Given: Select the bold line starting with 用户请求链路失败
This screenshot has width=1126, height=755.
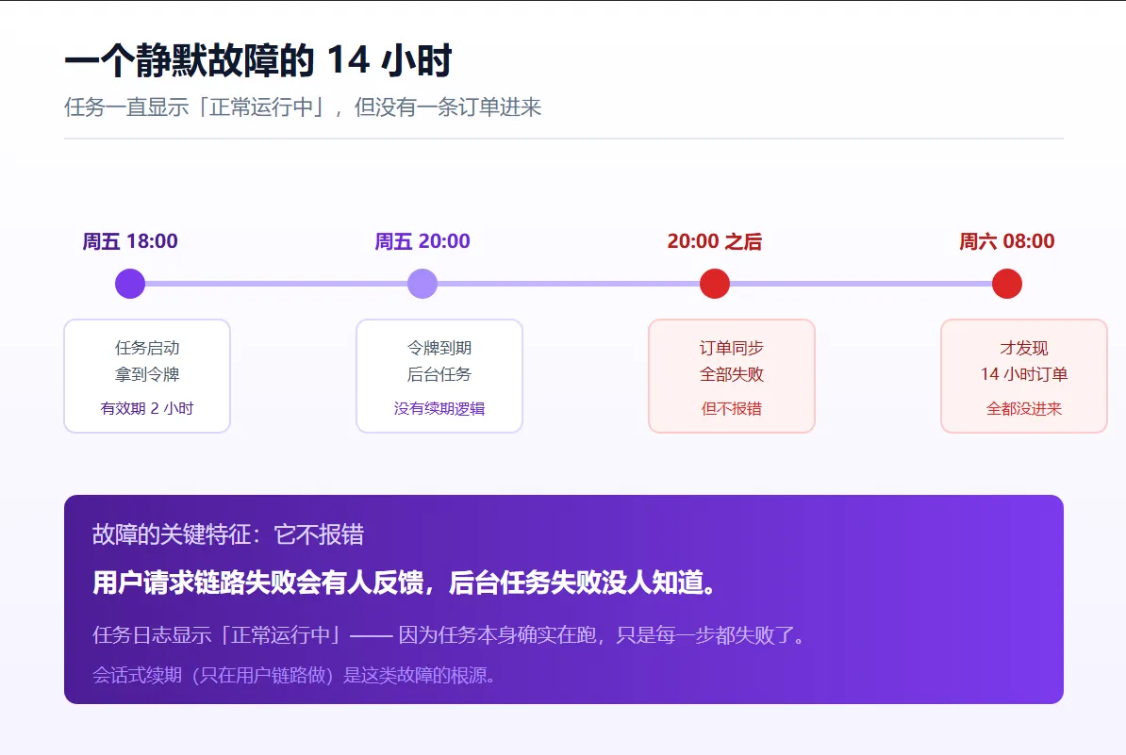Looking at the screenshot, I should 405,583.
